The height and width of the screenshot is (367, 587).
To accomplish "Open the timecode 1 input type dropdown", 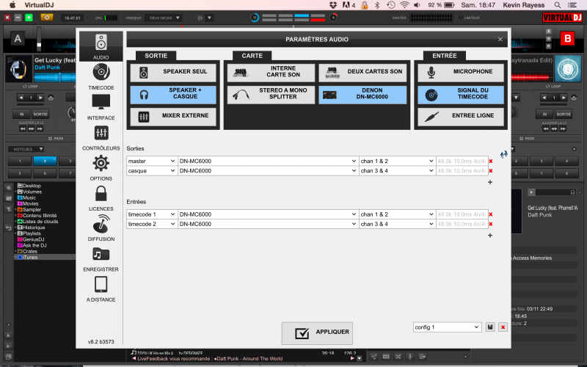I will [152, 214].
